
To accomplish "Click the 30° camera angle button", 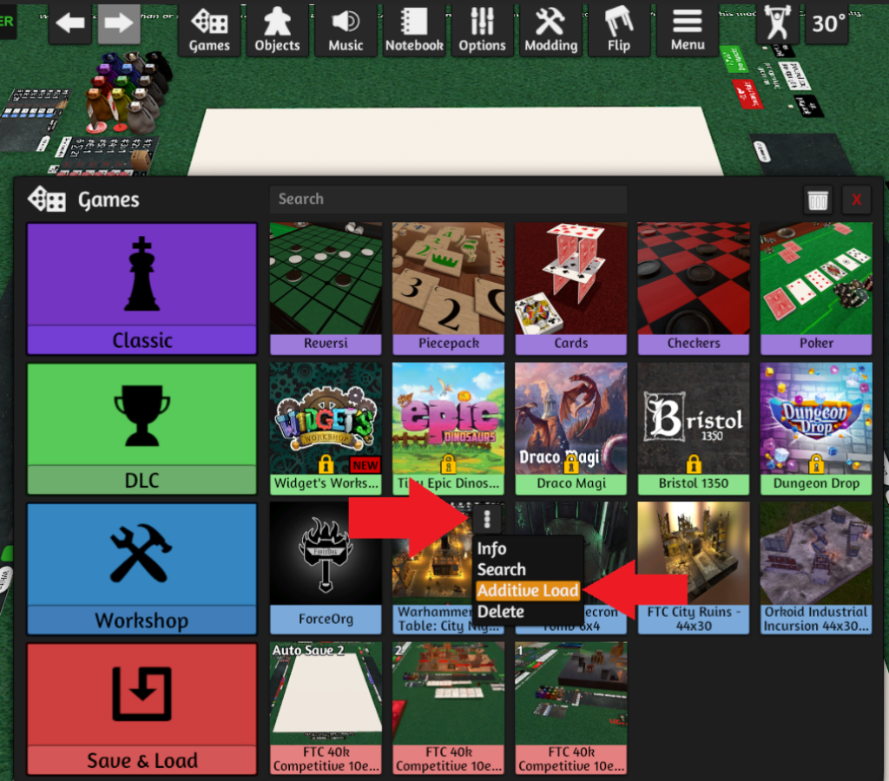I will [829, 23].
